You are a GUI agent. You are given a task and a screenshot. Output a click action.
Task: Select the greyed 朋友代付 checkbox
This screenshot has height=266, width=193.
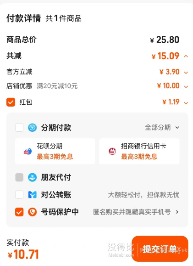19,177
